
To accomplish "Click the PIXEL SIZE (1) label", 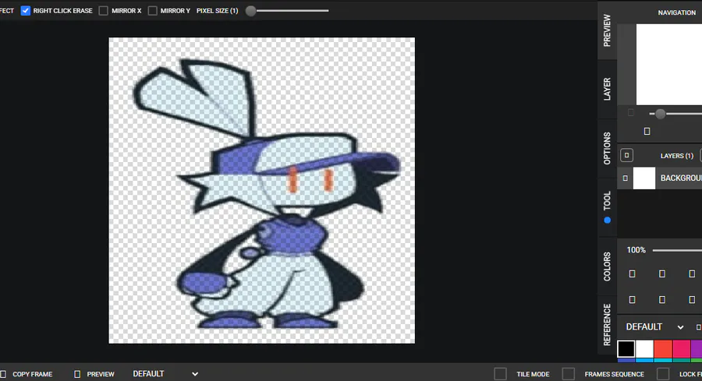I will click(x=217, y=11).
